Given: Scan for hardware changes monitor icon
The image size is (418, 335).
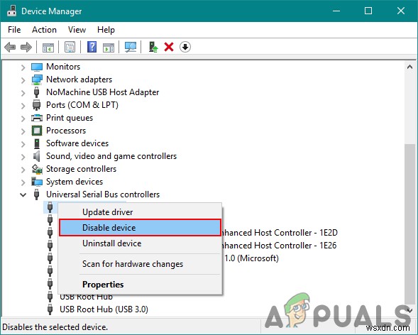Looking at the screenshot, I should 131,47.
